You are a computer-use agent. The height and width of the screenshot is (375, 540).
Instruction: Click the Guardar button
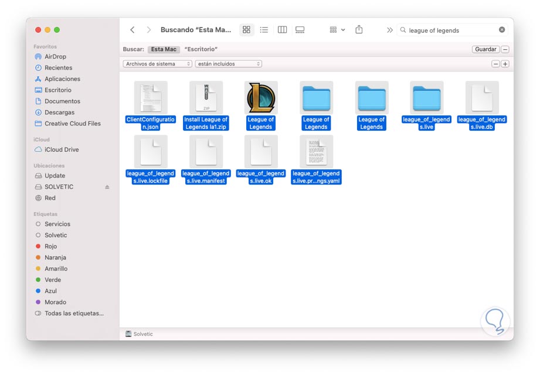pyautogui.click(x=485, y=49)
